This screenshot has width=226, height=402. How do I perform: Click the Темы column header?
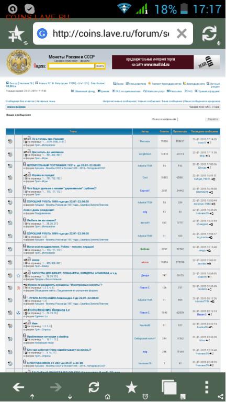(73, 131)
